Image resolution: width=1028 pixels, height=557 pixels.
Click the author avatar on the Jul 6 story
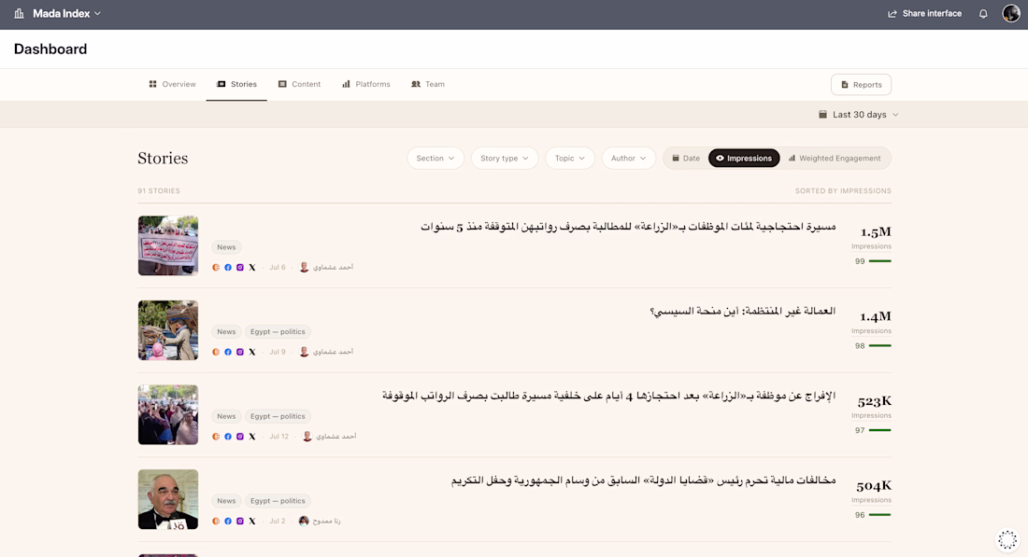305,267
